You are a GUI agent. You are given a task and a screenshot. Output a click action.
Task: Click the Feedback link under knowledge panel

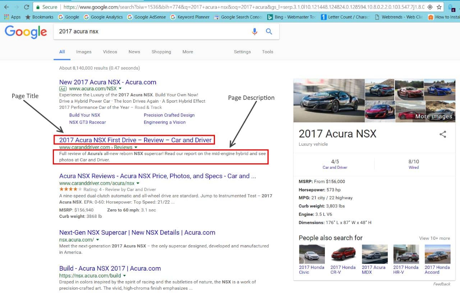442,284
